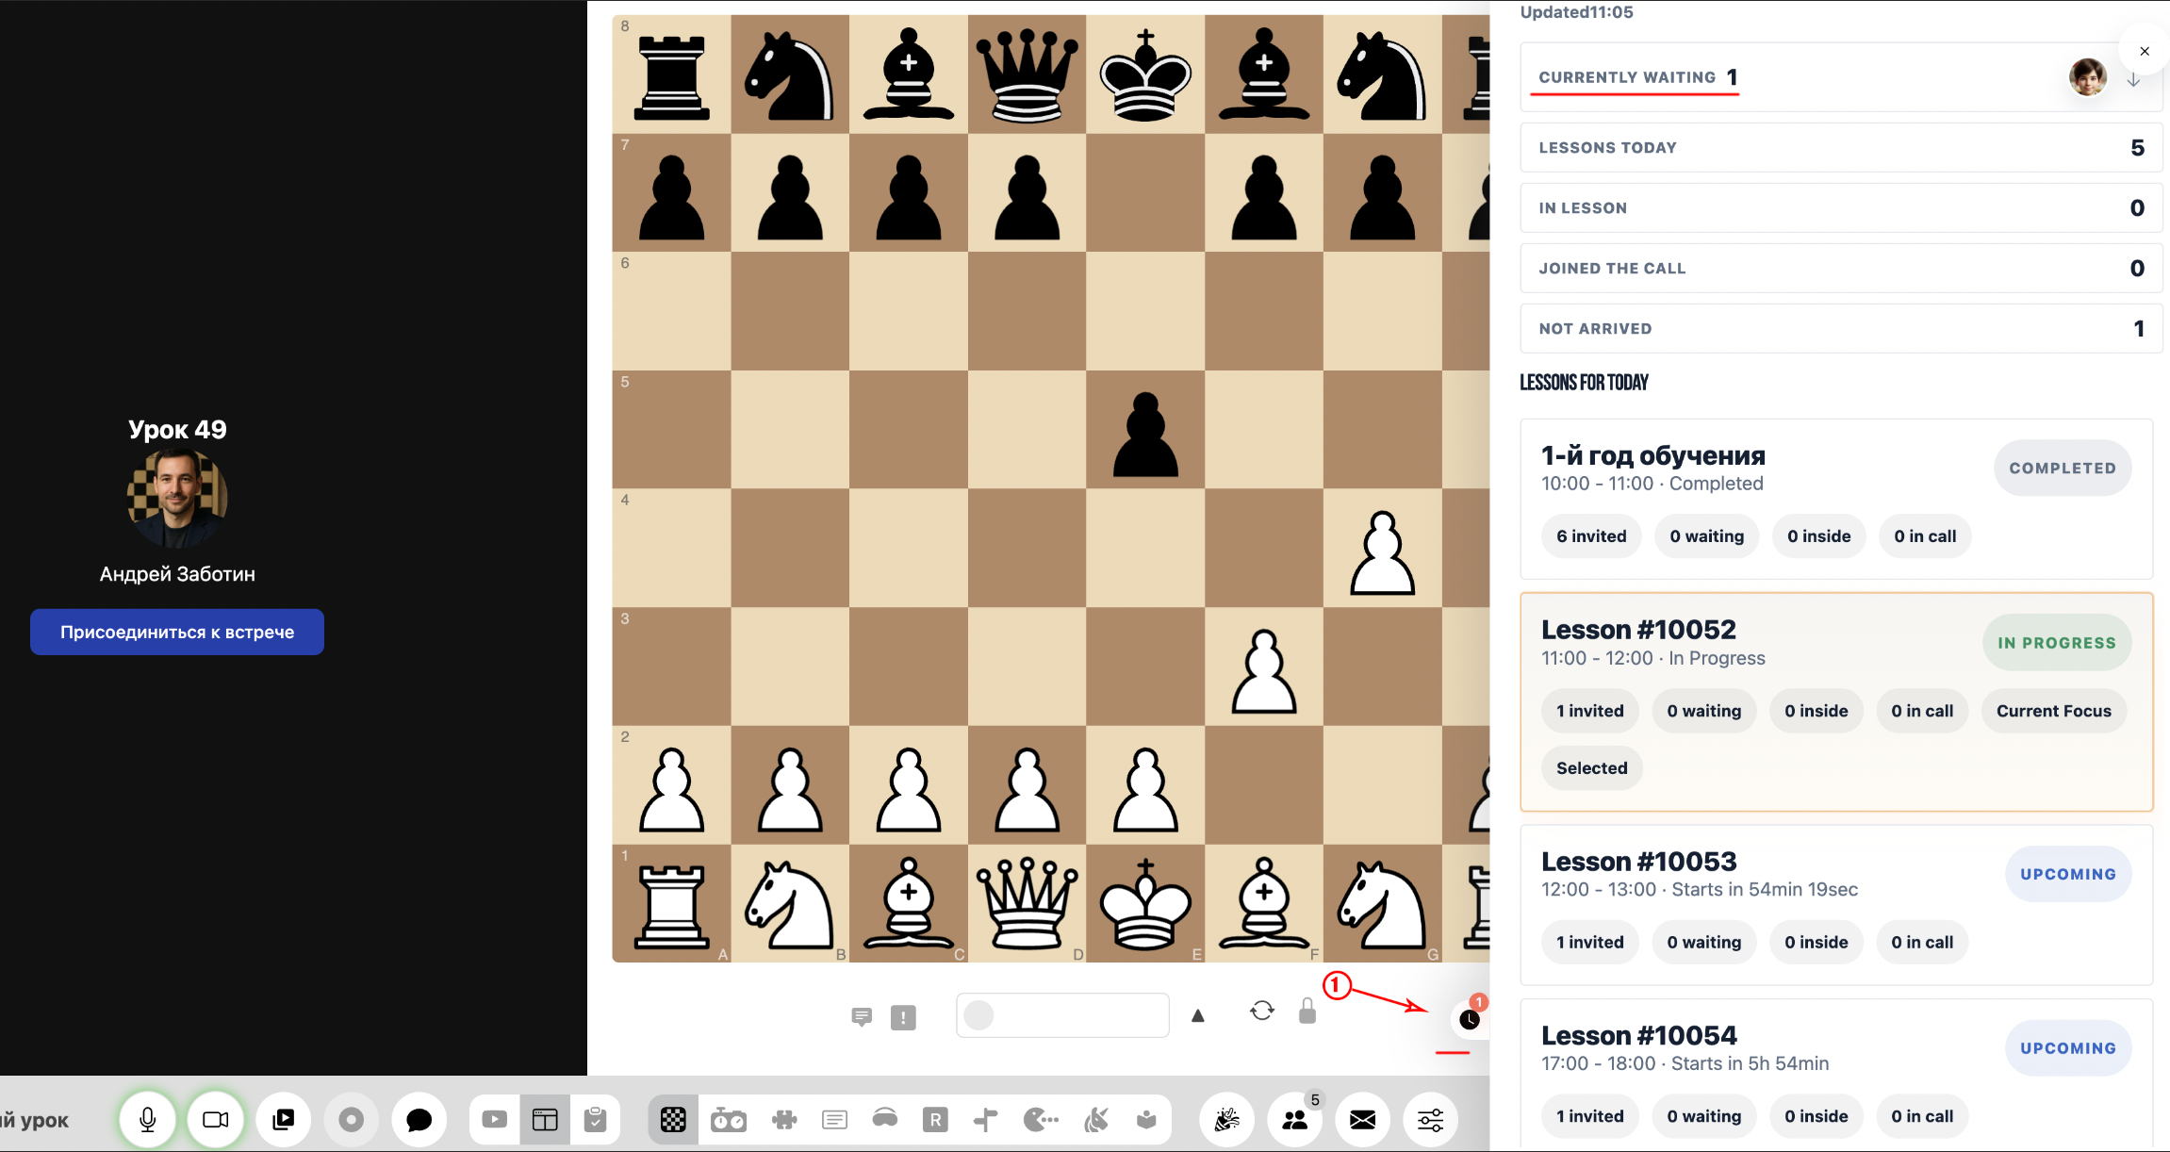The image size is (2170, 1152).
Task: Click the party celebration icon
Action: 1227,1119
